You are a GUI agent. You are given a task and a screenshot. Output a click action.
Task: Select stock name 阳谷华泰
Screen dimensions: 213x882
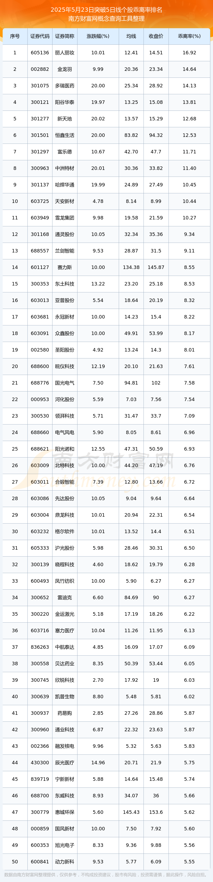click(65, 102)
